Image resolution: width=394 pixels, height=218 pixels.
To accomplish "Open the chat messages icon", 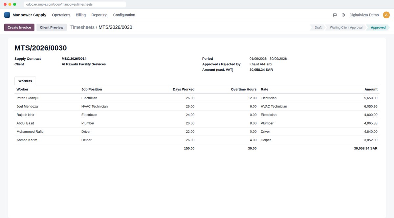I will [335, 15].
